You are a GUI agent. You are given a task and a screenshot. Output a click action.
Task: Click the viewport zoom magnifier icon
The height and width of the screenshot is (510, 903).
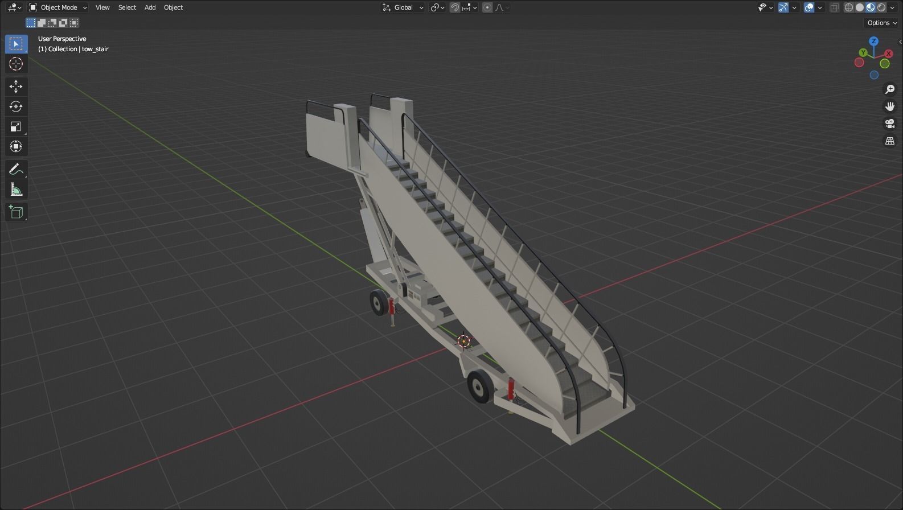pos(890,89)
